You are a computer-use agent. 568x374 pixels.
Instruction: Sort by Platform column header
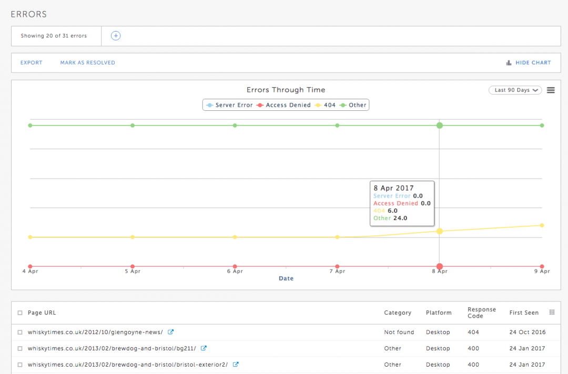pos(439,313)
